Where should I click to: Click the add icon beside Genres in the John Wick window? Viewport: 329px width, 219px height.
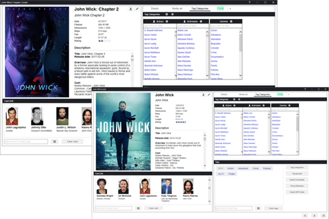[x=290, y=105]
